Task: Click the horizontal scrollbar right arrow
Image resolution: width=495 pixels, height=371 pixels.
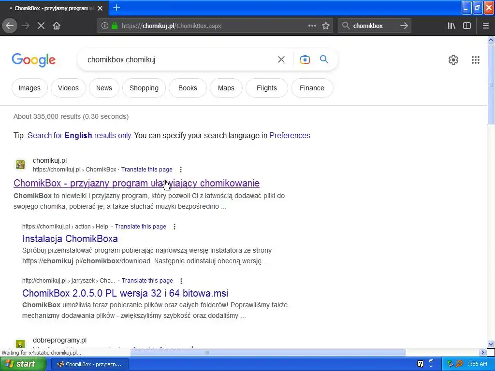Action: [482, 352]
